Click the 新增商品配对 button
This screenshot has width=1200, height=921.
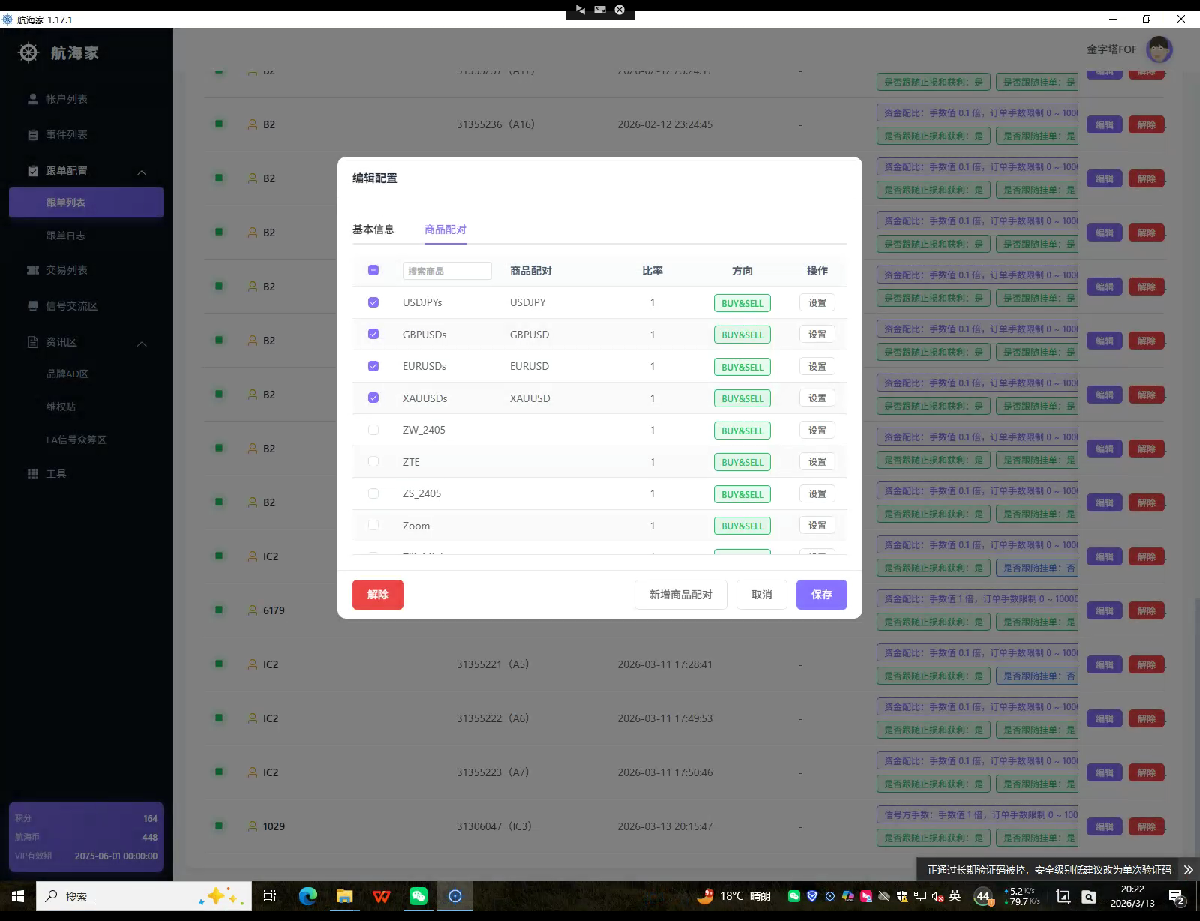[x=680, y=595]
